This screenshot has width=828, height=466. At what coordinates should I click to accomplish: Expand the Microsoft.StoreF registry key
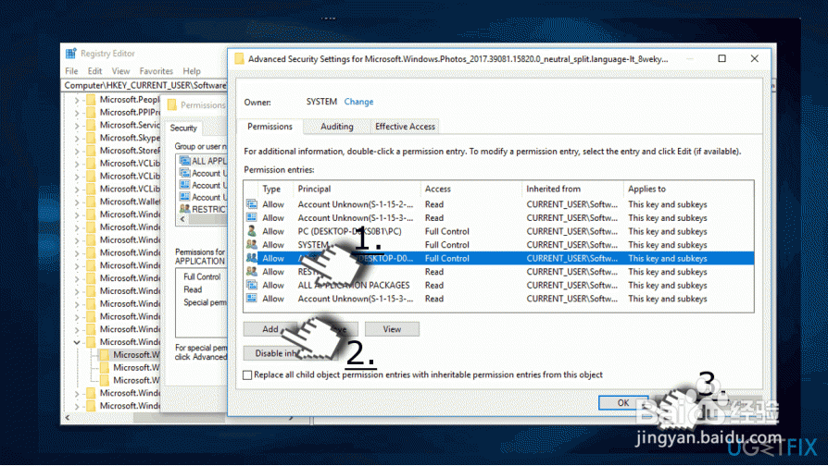point(77,151)
